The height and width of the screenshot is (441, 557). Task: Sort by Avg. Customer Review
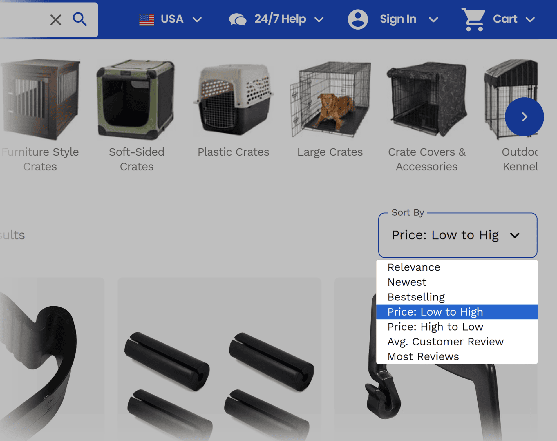click(x=445, y=342)
